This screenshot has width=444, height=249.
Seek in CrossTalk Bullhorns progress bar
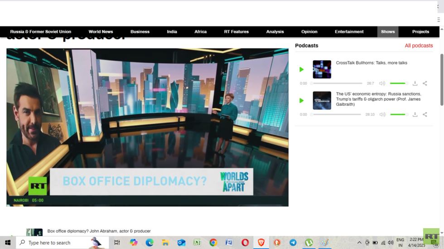coord(336,83)
